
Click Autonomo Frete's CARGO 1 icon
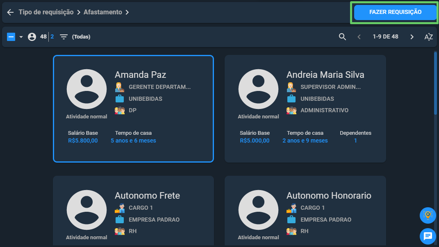coord(120,208)
